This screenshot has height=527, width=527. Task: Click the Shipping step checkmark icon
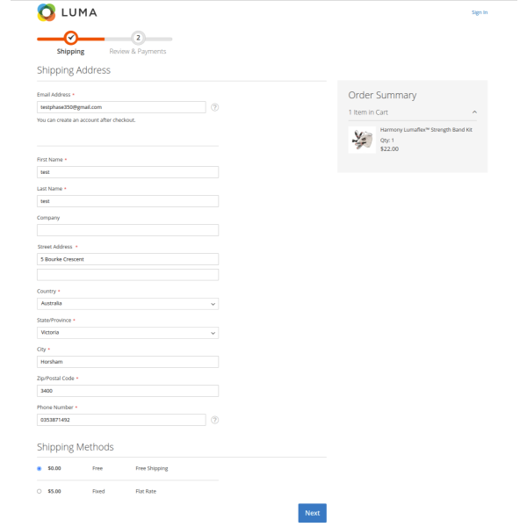71,38
